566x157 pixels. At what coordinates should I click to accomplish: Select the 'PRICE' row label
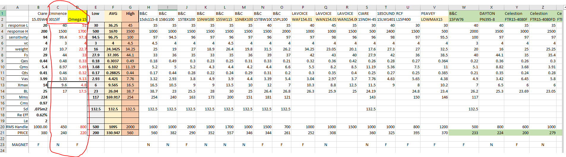[x=18, y=133]
